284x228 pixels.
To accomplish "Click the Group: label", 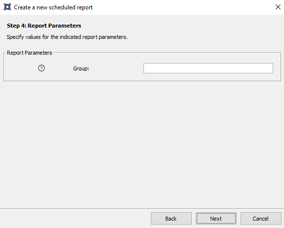I will (x=81, y=68).
